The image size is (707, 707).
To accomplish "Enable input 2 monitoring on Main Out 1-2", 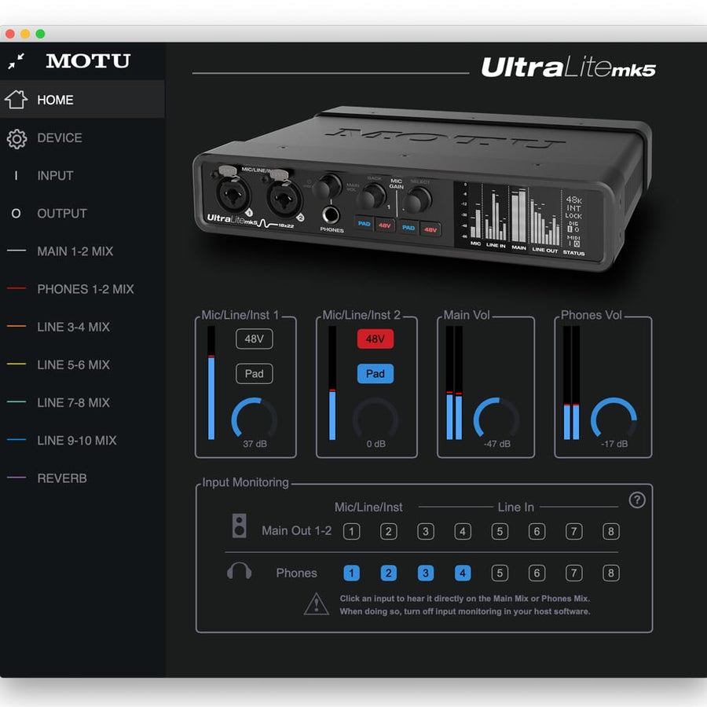I will coord(389,531).
